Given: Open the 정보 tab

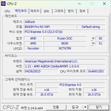Looking at the screenshot, I should pyautogui.click(x=82, y=11).
